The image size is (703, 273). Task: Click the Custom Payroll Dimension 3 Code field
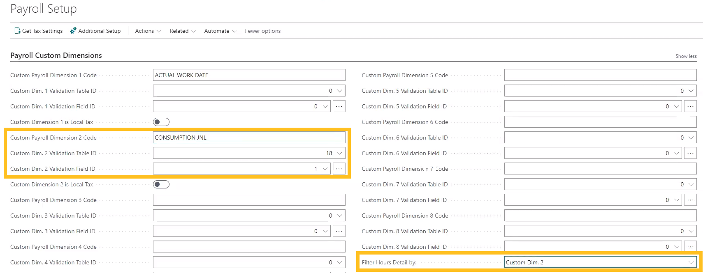(x=249, y=200)
